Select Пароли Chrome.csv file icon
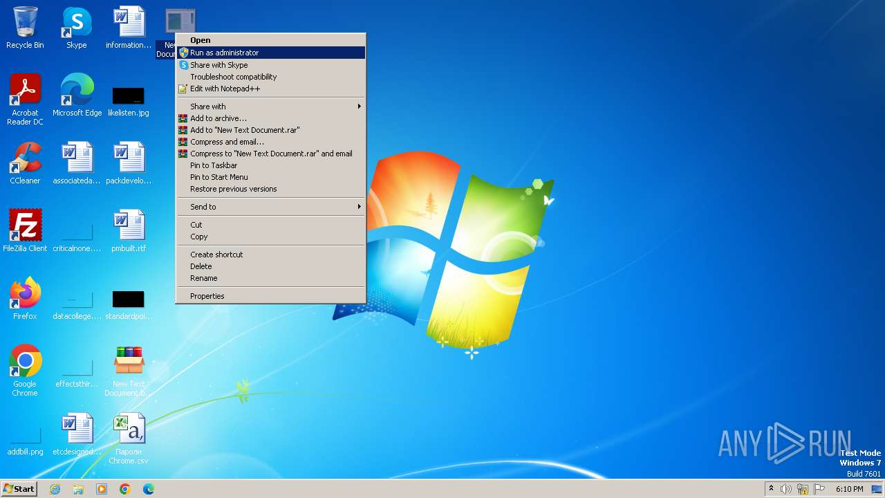Screen dimensions: 885x498 pyautogui.click(x=129, y=439)
